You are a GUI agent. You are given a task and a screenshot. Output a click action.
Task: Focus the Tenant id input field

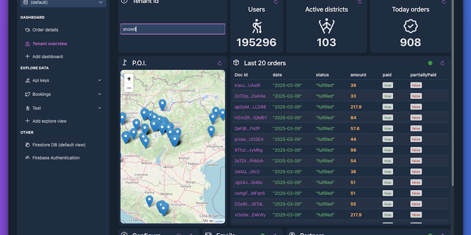tap(172, 29)
